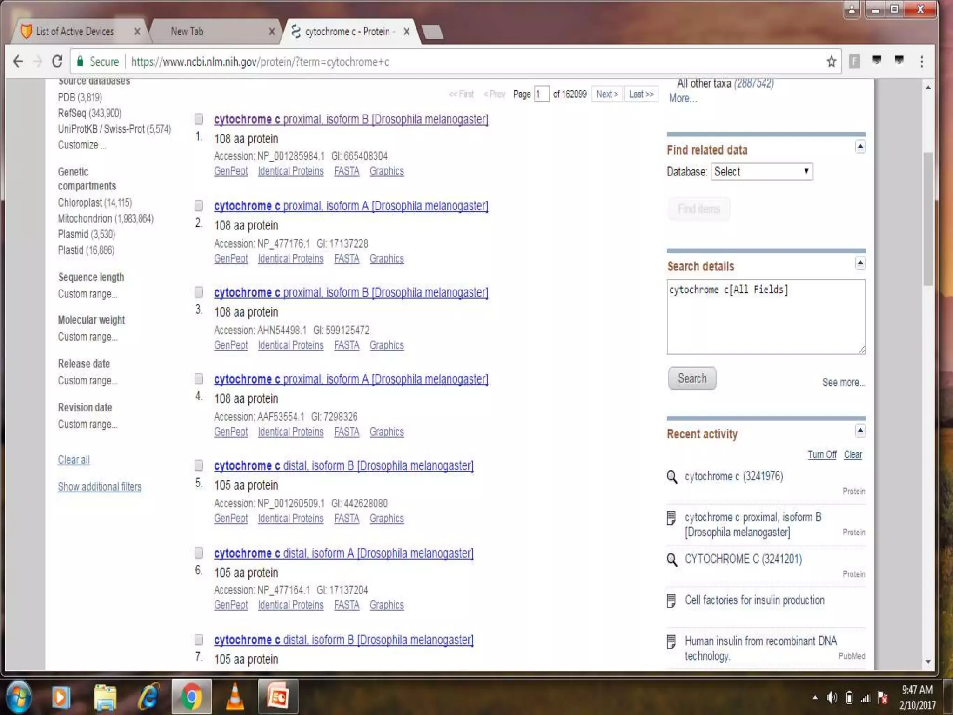Collapse the Search details panel
953x715 pixels.
click(x=860, y=263)
